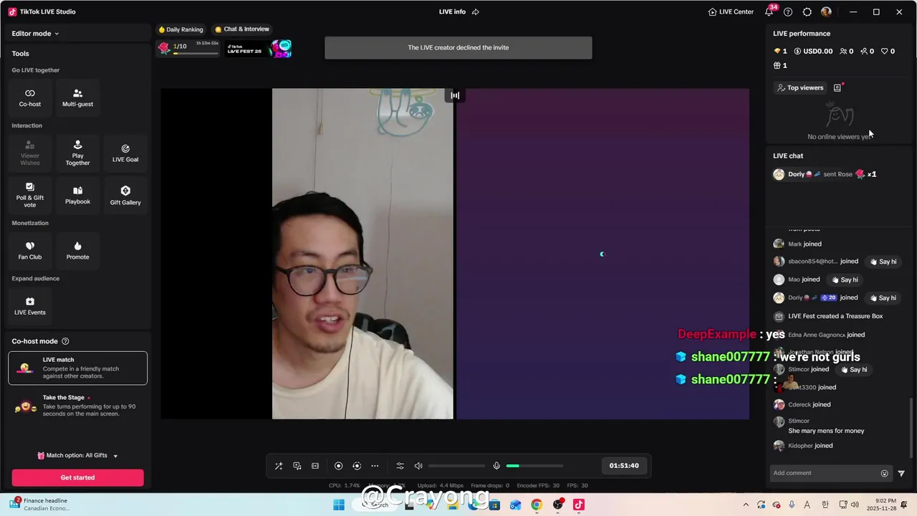
Task: Mute the speaker volume icon
Action: pyautogui.click(x=418, y=466)
